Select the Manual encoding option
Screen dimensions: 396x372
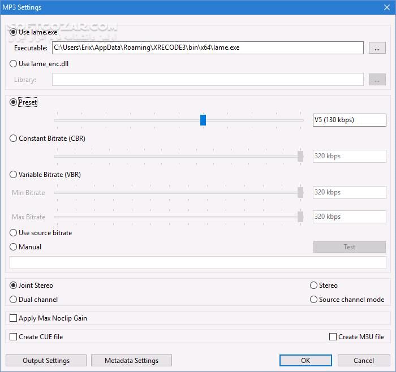tap(14, 247)
